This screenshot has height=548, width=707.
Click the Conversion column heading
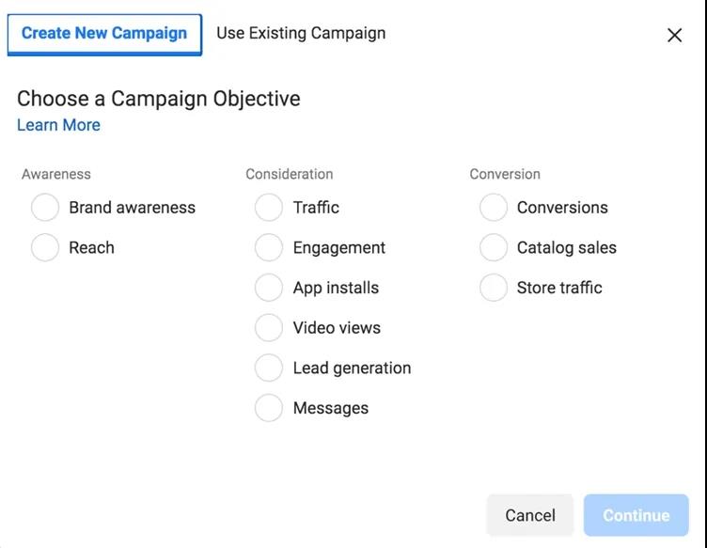(x=505, y=174)
